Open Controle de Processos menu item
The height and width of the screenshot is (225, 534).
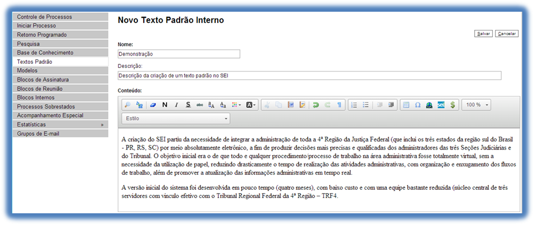(x=60, y=16)
